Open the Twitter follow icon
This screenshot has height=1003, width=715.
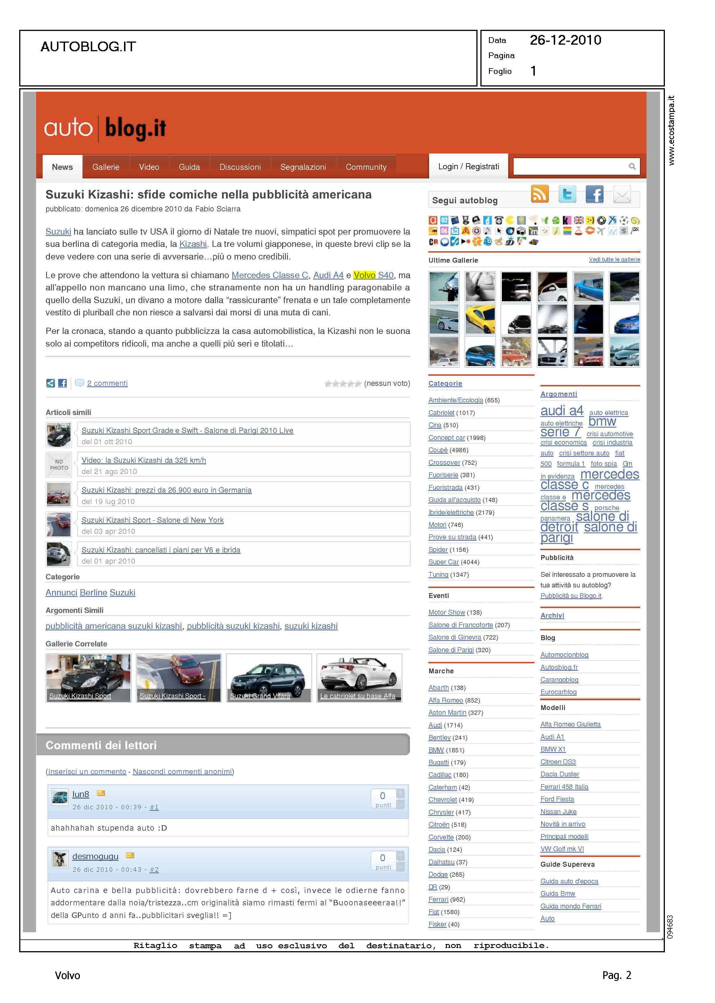click(567, 194)
